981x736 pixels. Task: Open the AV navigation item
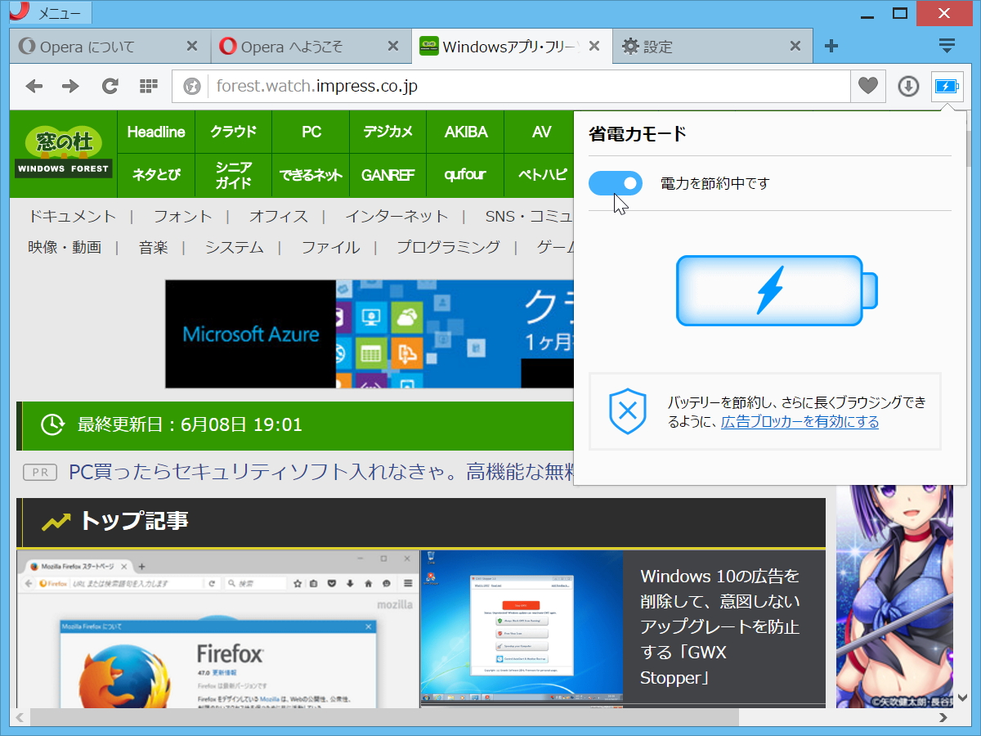[x=540, y=132]
